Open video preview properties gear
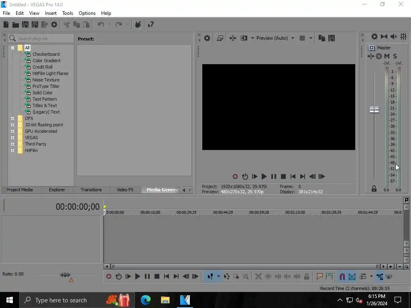Viewport: 411px width, 308px height. click(207, 38)
